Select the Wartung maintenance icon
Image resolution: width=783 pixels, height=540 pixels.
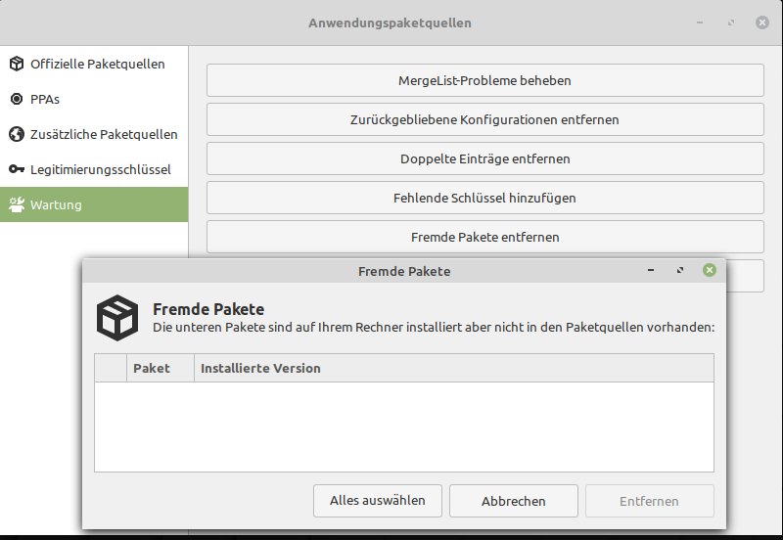[16, 205]
